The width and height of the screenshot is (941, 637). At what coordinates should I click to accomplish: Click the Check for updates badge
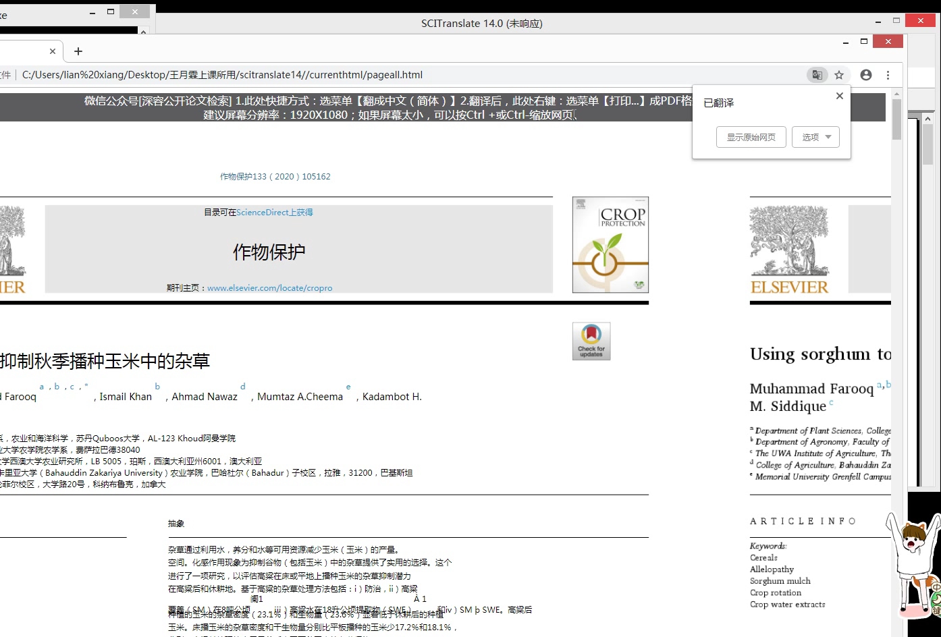tap(591, 341)
